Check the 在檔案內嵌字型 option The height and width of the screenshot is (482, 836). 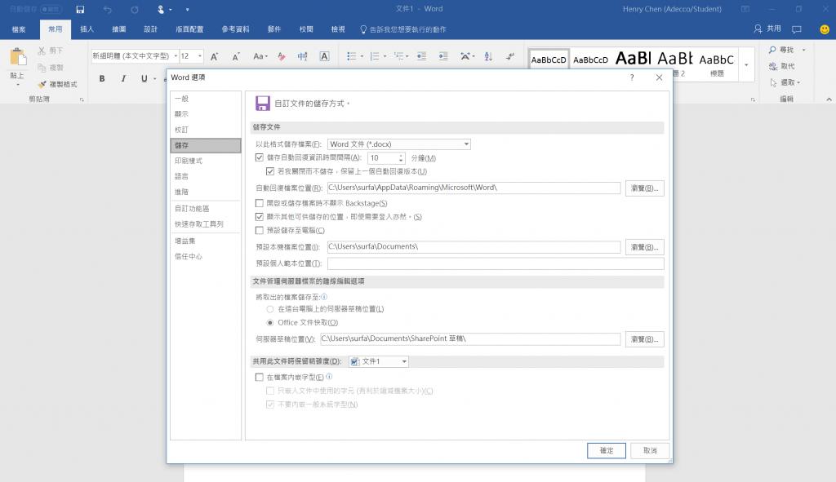tap(260, 377)
